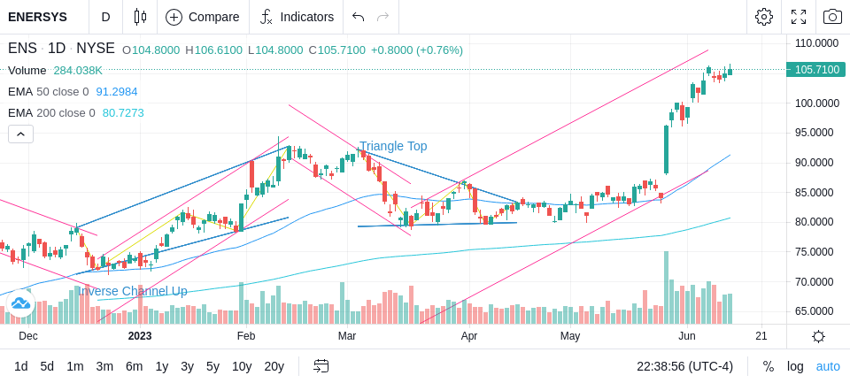Collapse the indicator legend with chevron
The height and width of the screenshot is (383, 850).
point(20,134)
